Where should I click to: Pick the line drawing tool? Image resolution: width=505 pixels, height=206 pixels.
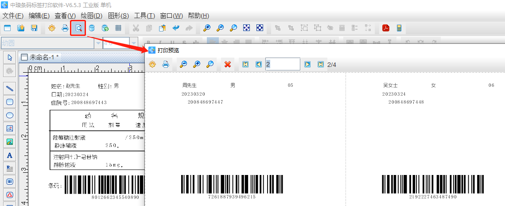(9, 89)
